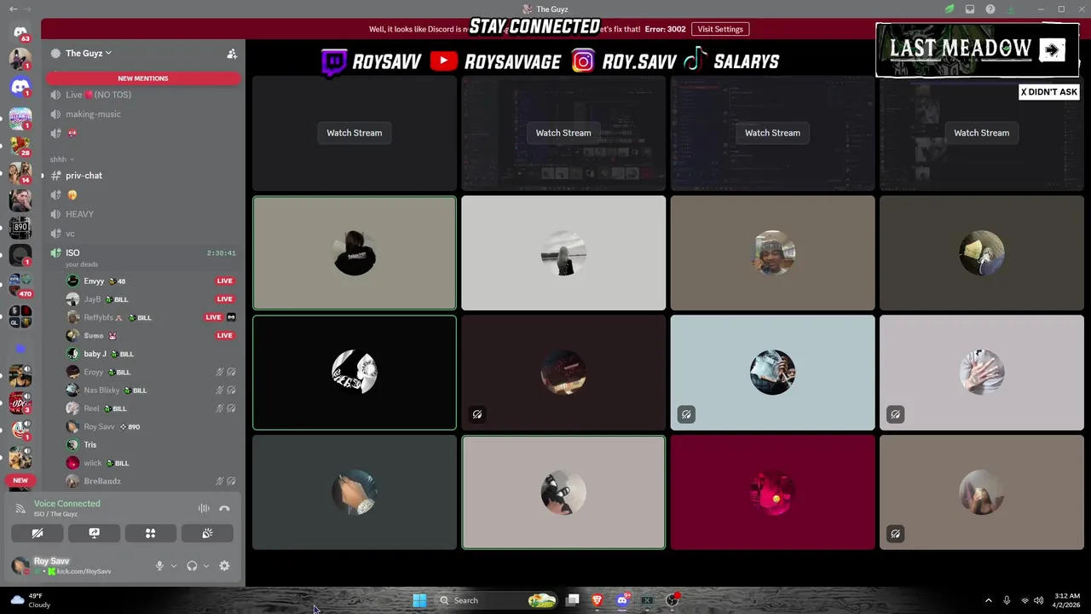
Task: Open Windows Start menu
Action: coord(419,600)
